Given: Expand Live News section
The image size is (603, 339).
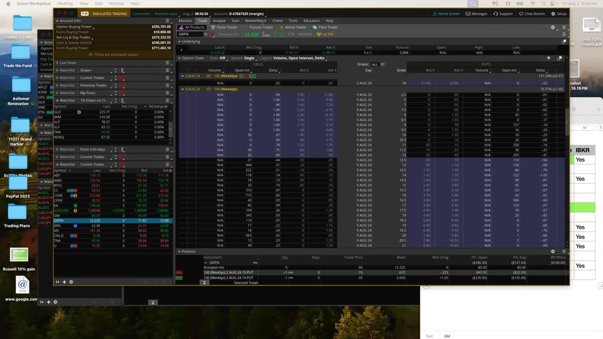Looking at the screenshot, I should tap(57, 63).
